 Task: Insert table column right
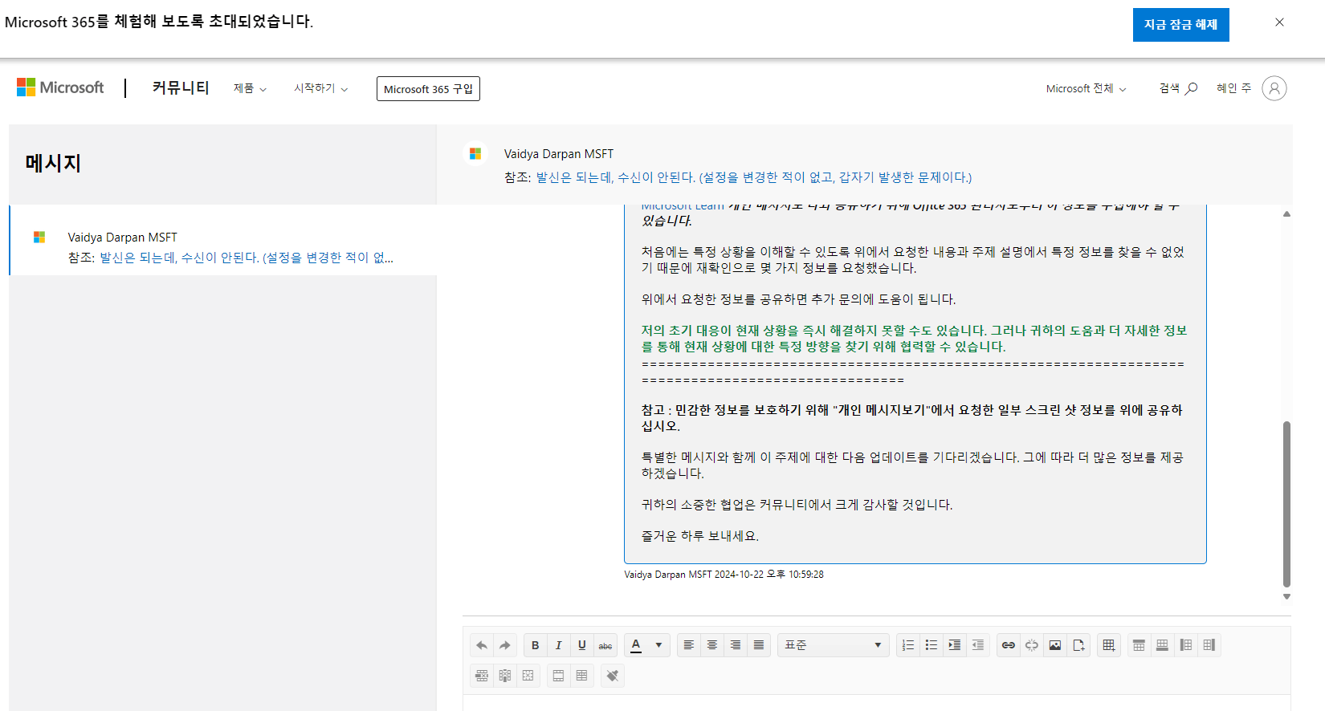(x=1209, y=645)
